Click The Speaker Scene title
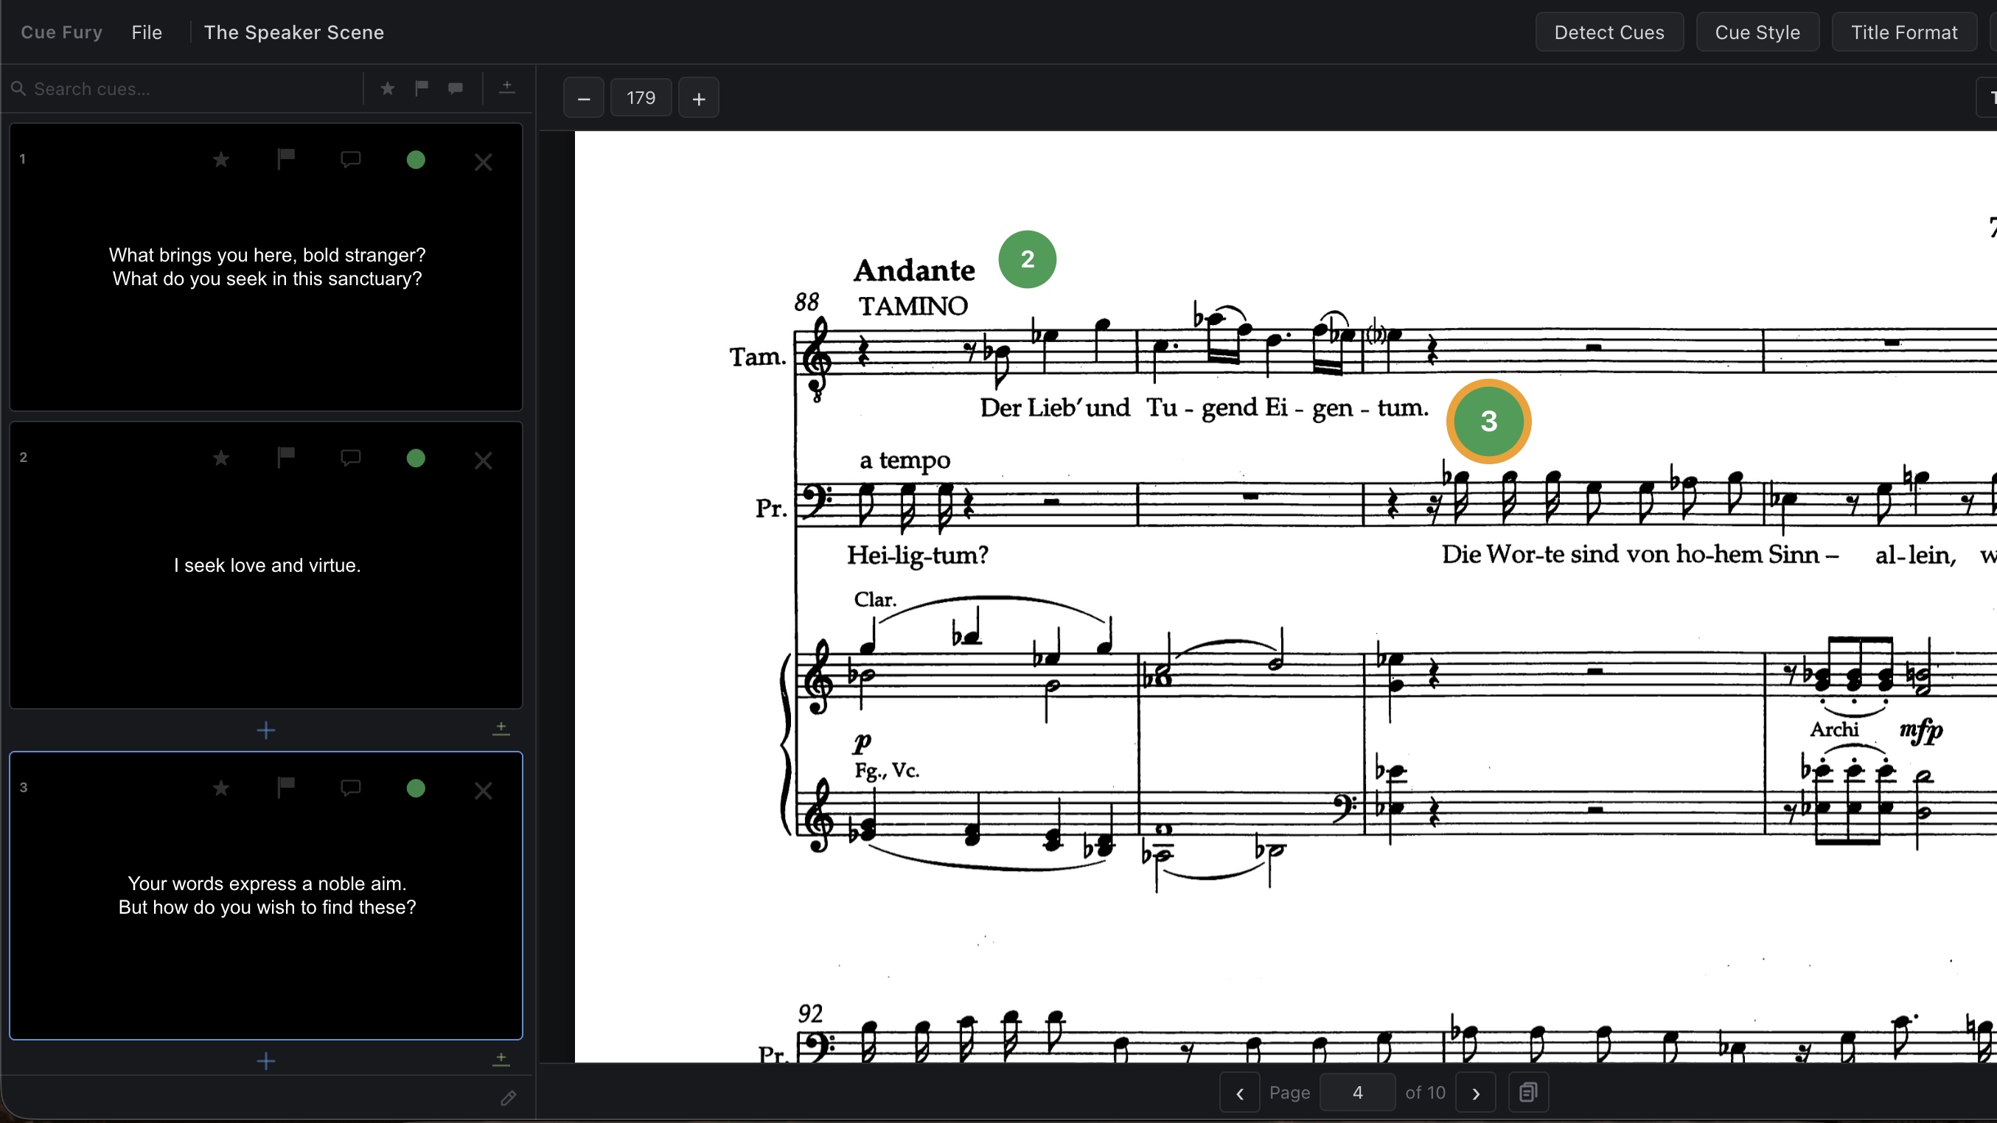Image resolution: width=1997 pixels, height=1123 pixels. pos(294,32)
